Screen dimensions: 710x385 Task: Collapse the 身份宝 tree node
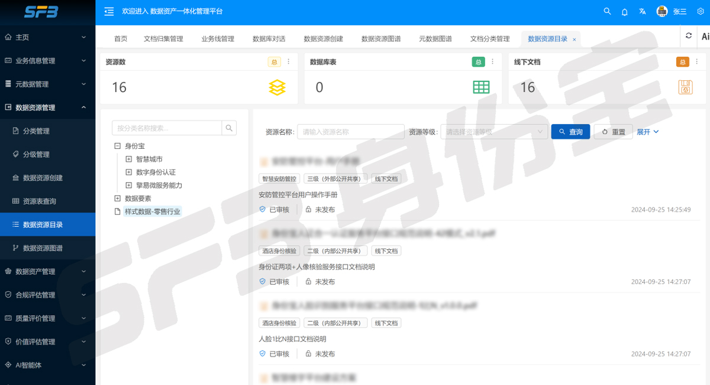117,146
